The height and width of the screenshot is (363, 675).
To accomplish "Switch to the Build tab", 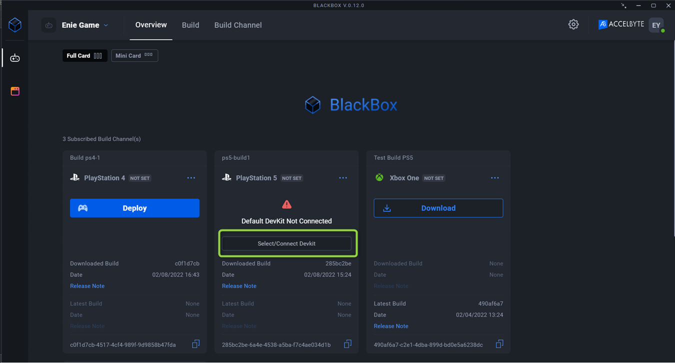I will (190, 25).
